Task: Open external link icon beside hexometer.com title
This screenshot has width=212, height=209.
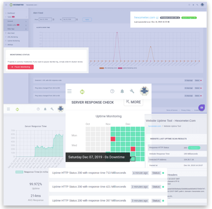Action: (x=157, y=18)
